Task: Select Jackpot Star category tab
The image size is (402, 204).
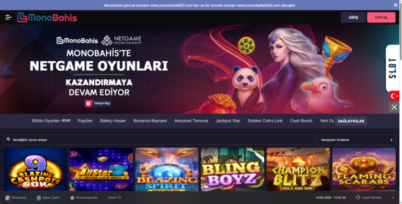Action: click(x=228, y=121)
